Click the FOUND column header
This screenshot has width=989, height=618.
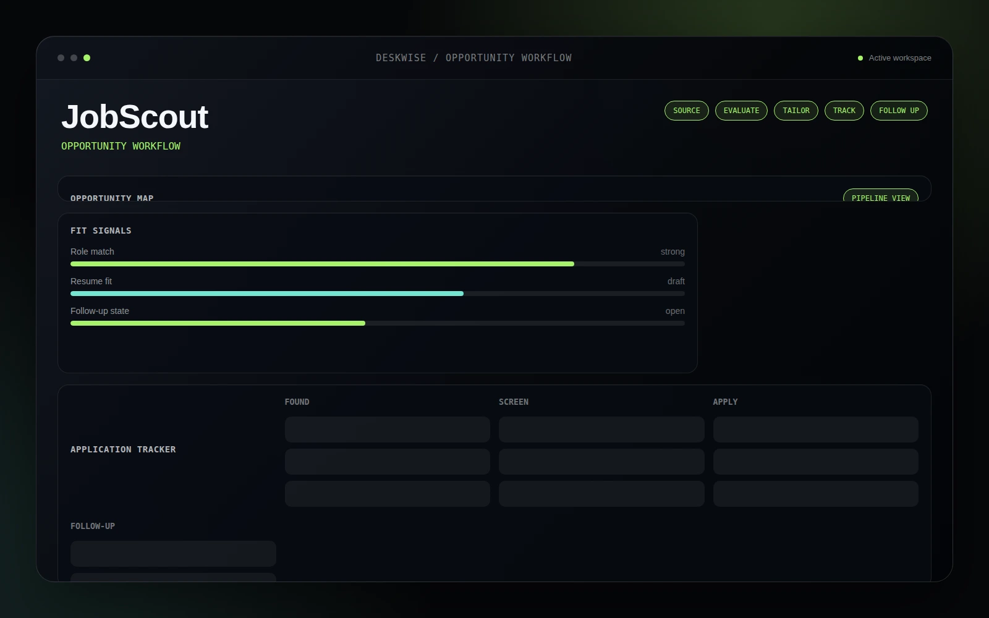pos(297,402)
